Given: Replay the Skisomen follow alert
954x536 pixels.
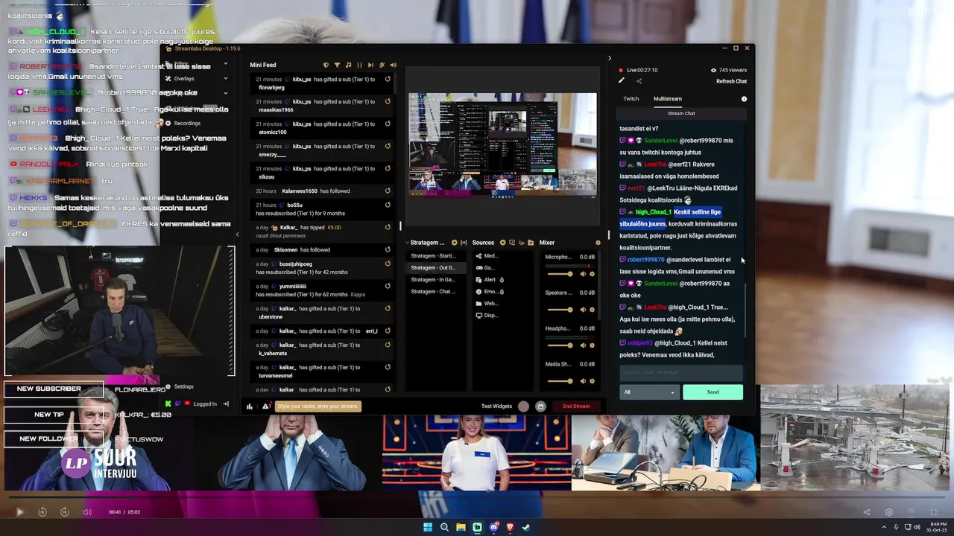Looking at the screenshot, I should click(x=388, y=249).
